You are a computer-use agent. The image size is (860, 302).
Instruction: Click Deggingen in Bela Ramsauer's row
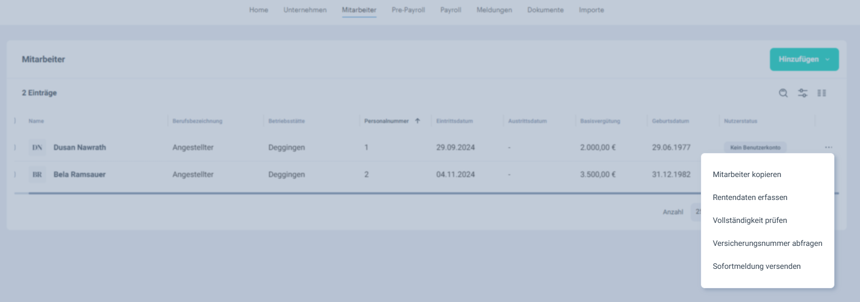(286, 174)
